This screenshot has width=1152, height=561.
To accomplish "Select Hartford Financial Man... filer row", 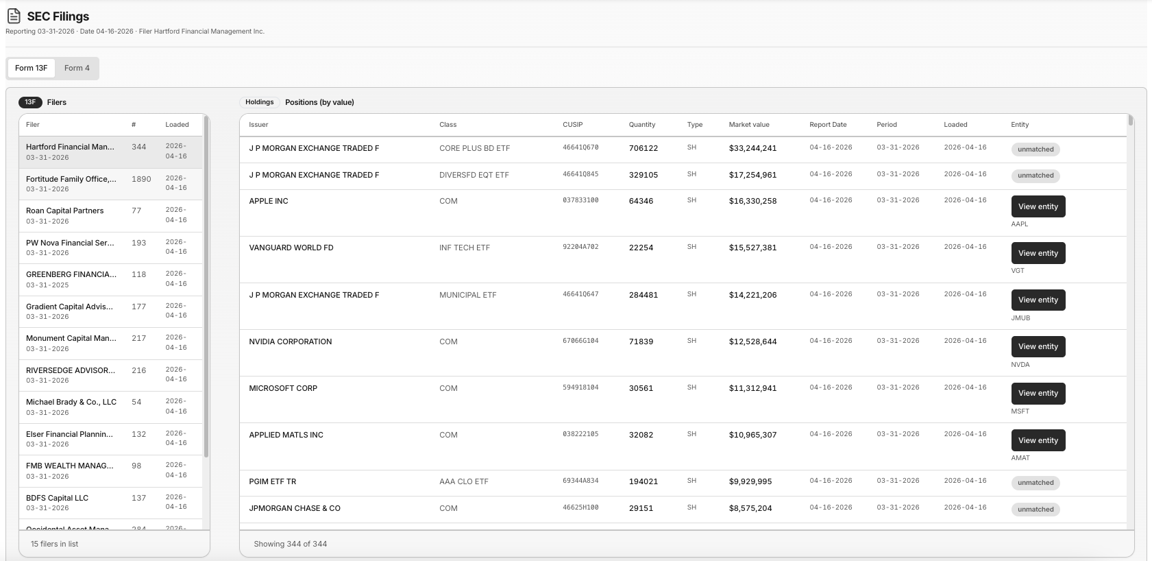I will [x=110, y=152].
